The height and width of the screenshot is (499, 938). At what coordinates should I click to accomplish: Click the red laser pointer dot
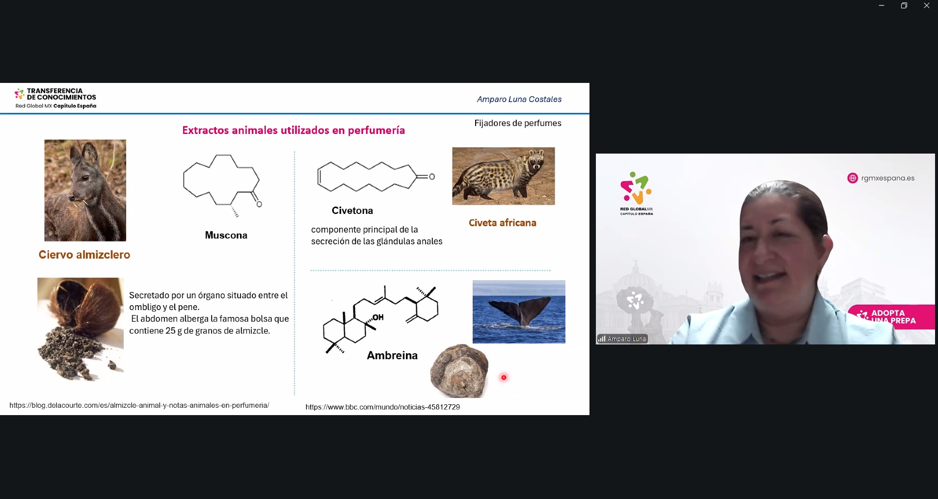coord(504,377)
